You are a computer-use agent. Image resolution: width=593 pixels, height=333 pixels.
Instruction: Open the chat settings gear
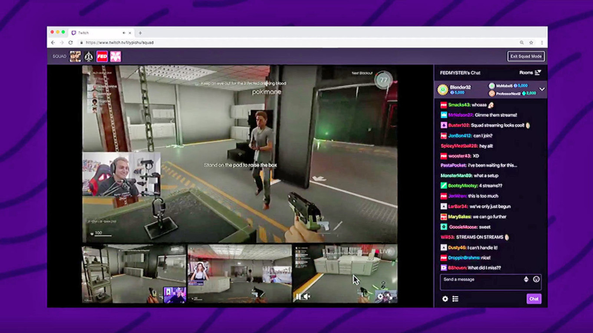(x=445, y=299)
